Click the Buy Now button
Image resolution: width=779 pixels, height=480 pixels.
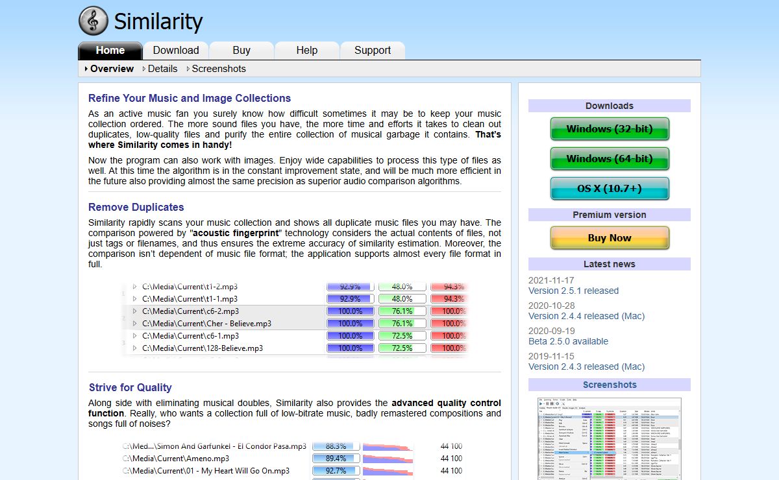[x=610, y=238]
